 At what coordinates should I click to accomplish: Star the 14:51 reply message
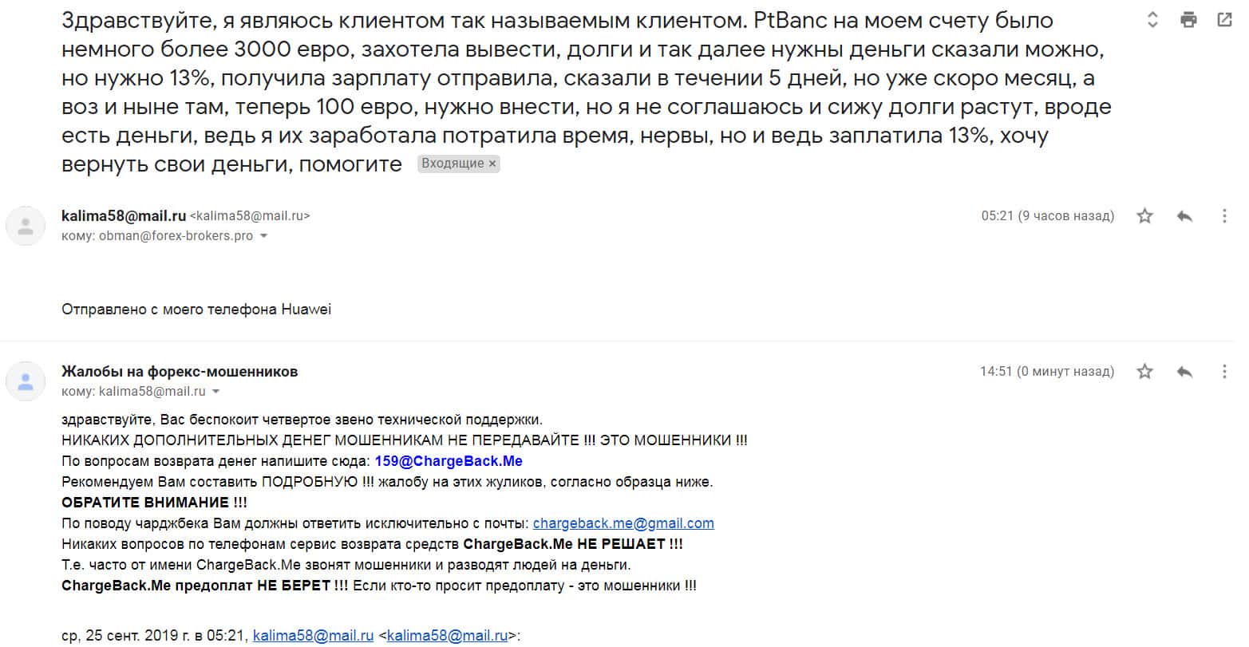pos(1144,372)
